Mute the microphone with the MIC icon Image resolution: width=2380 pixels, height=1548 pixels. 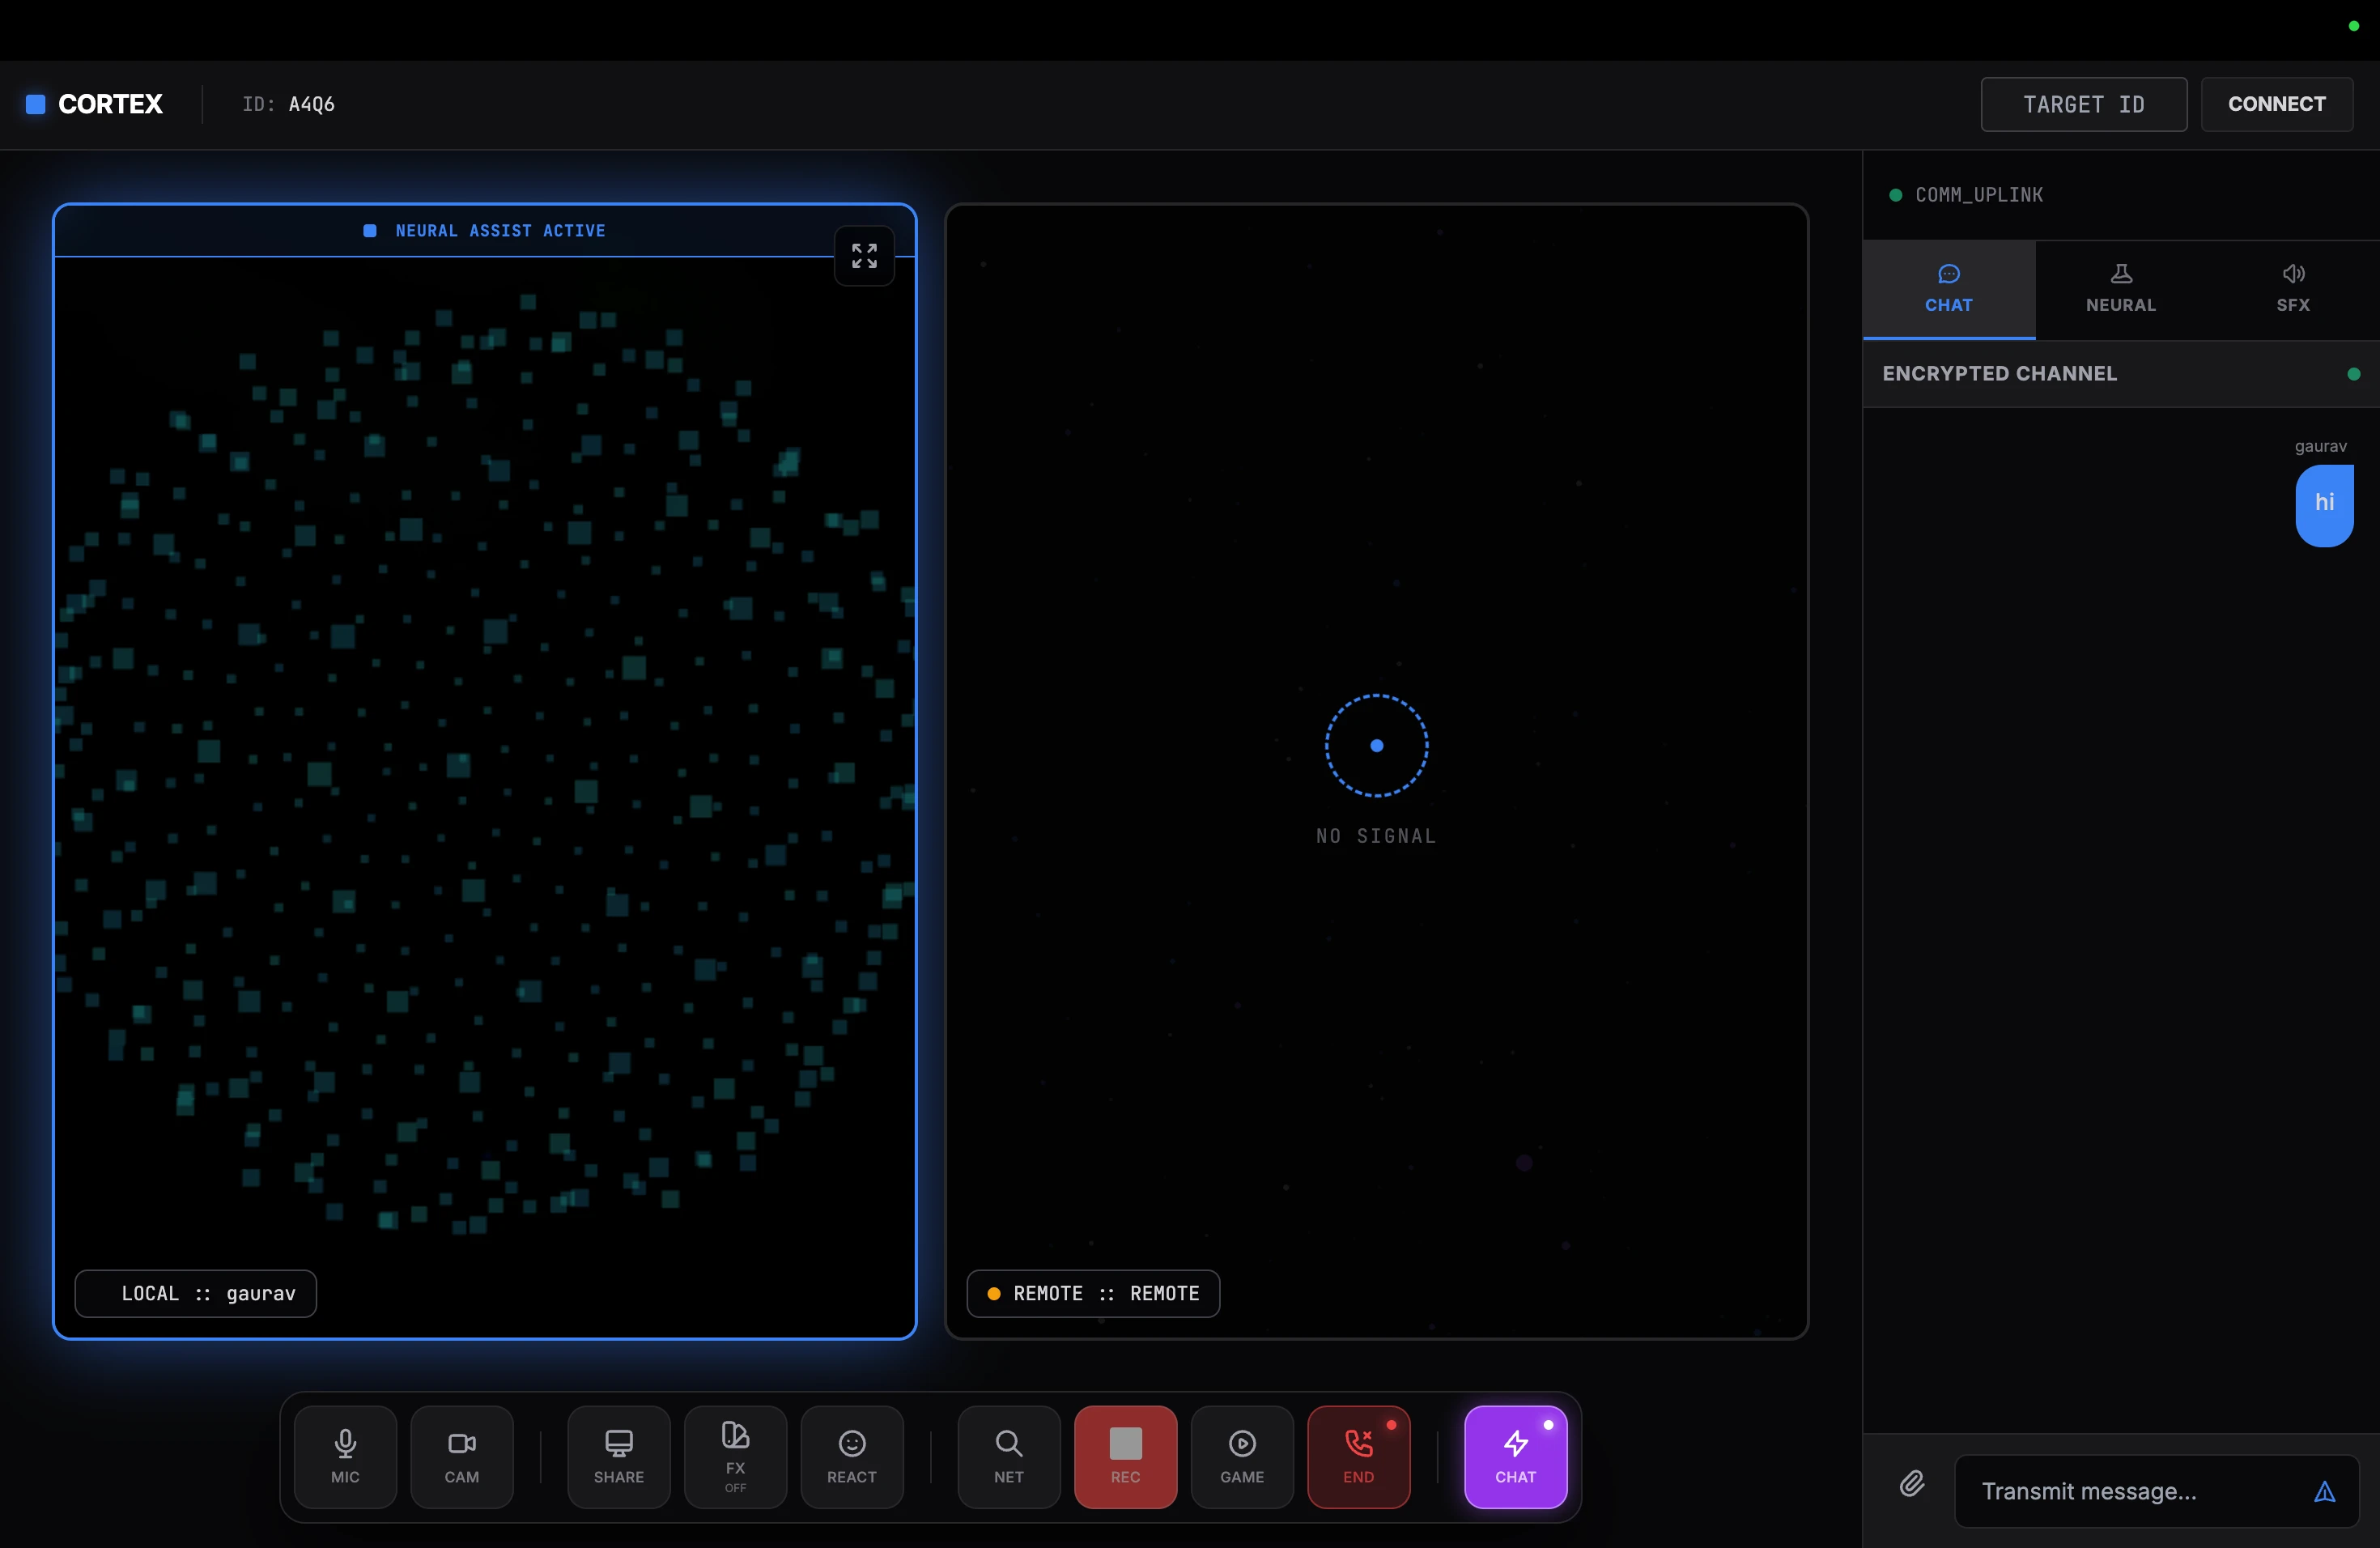coord(345,1457)
